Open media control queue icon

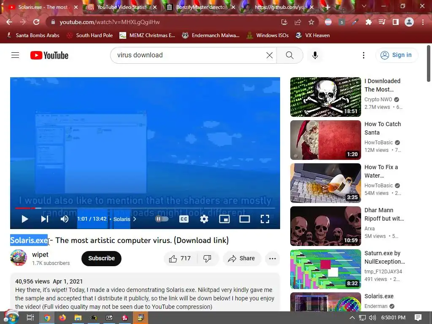pyautogui.click(x=382, y=22)
